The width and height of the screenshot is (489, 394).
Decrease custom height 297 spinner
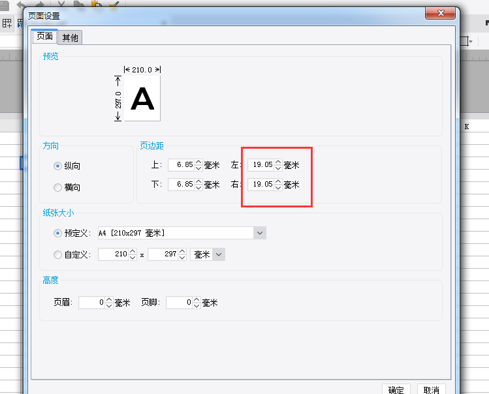click(182, 258)
